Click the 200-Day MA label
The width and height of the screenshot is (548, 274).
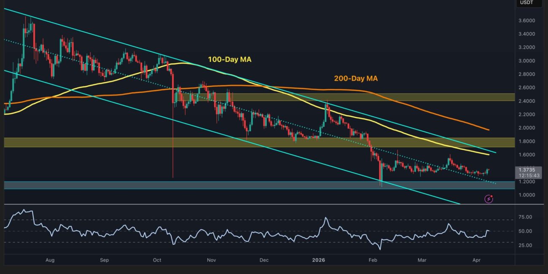(x=356, y=78)
